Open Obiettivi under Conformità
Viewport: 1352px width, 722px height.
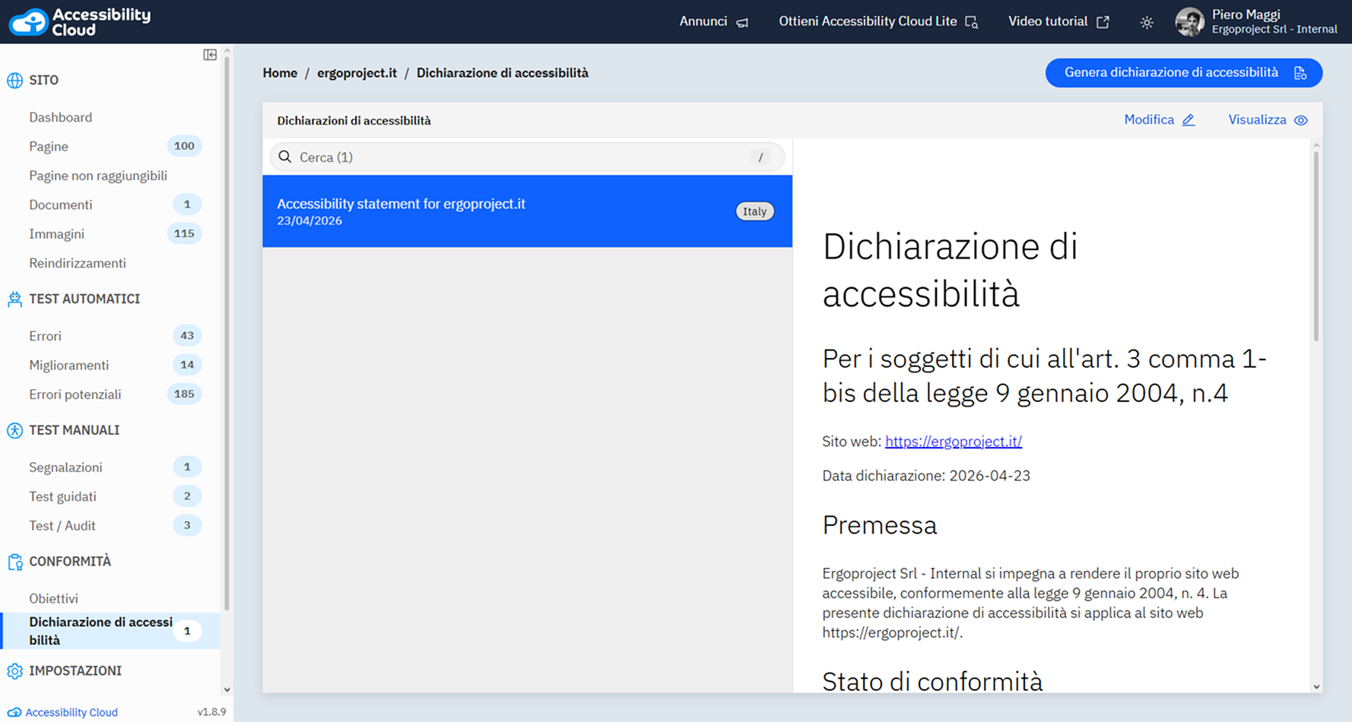click(54, 599)
